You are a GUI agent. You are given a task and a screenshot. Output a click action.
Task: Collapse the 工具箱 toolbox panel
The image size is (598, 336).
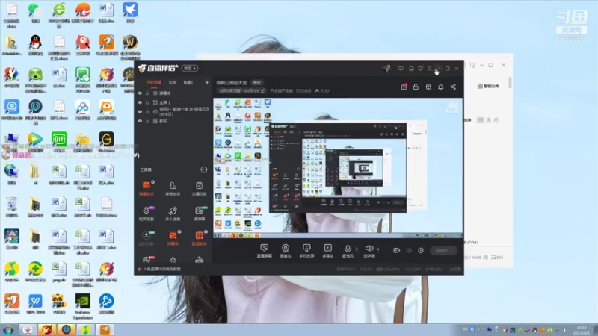(x=203, y=169)
